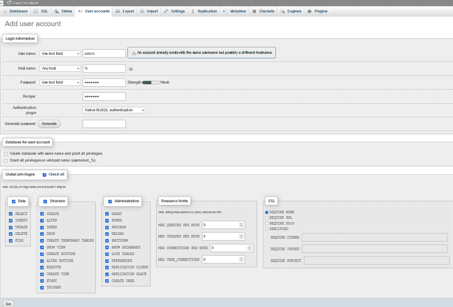Click the Status tab icon
The image size is (453, 307).
(x=56, y=11)
